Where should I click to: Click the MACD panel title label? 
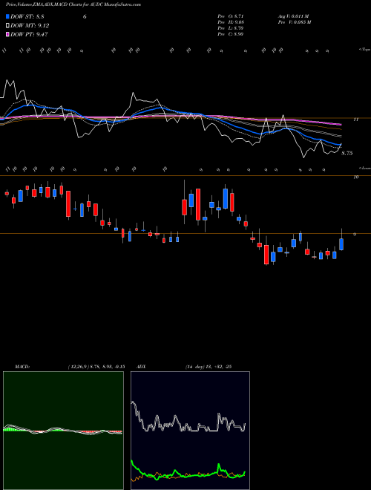(22, 367)
